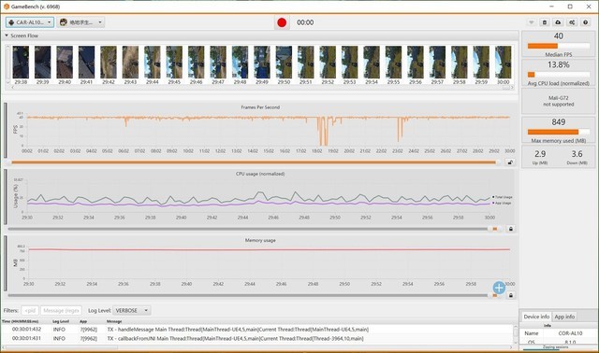Screen dimensions: 599x353
Task: Click the Median FPS value 40
Action: [558, 35]
